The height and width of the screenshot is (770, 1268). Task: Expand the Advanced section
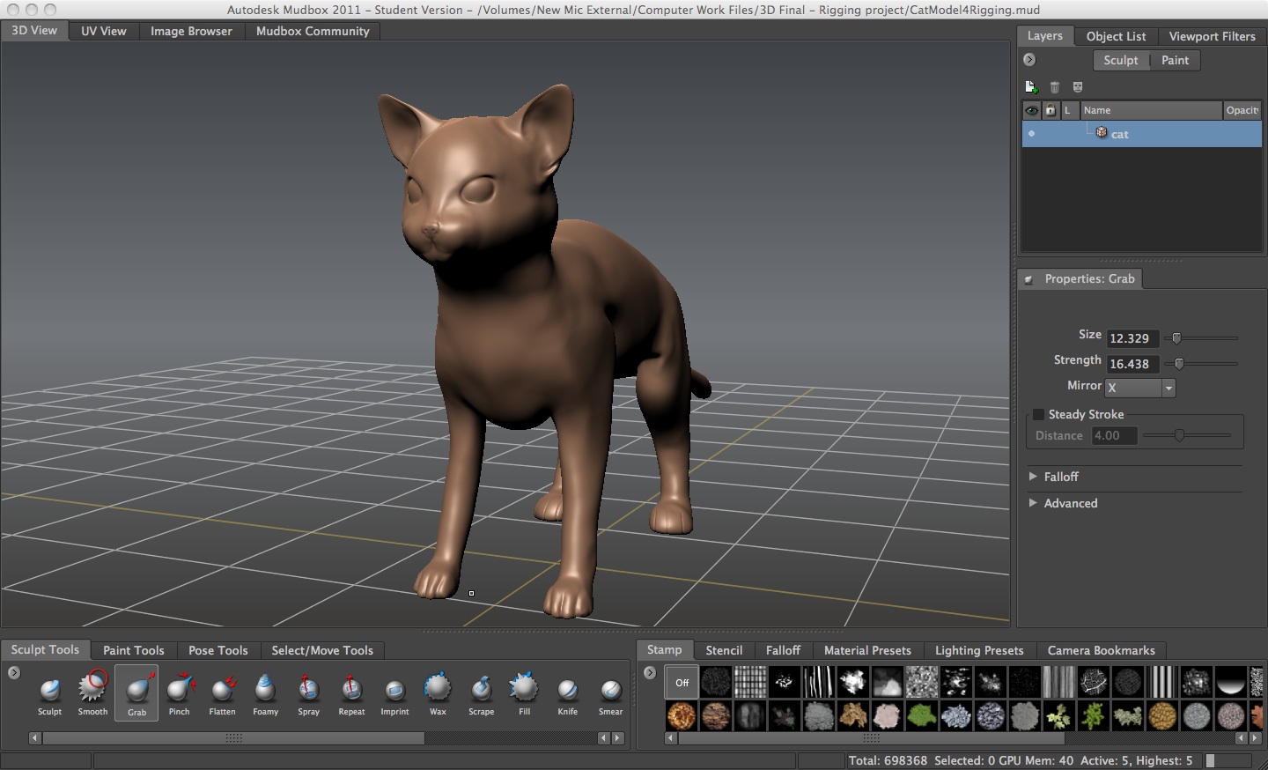tap(1034, 503)
